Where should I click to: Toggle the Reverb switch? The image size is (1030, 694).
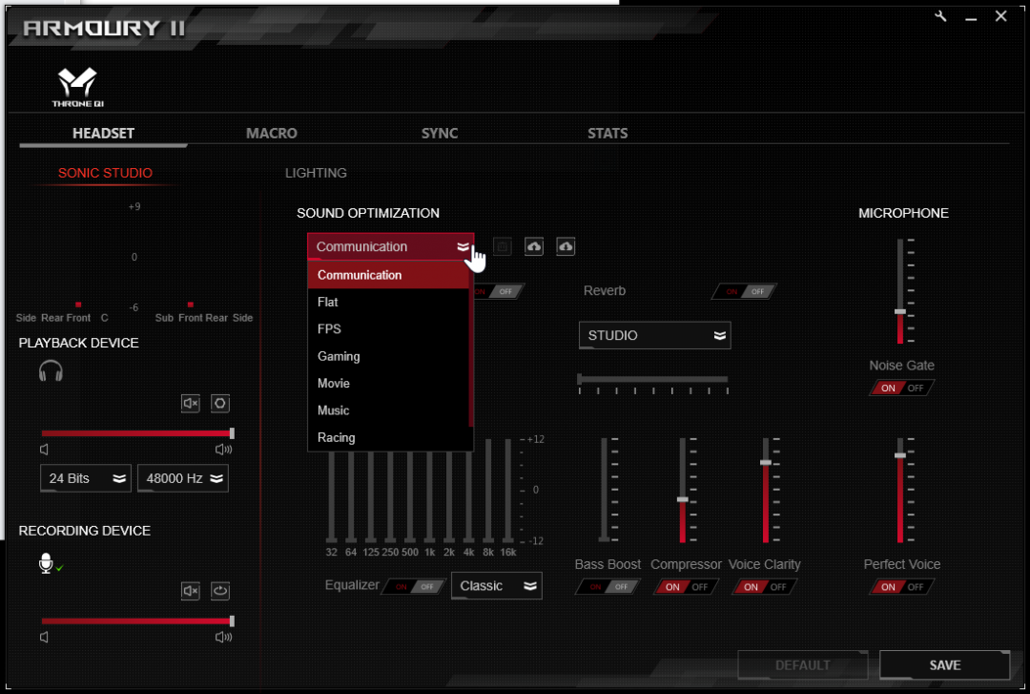[x=744, y=291]
